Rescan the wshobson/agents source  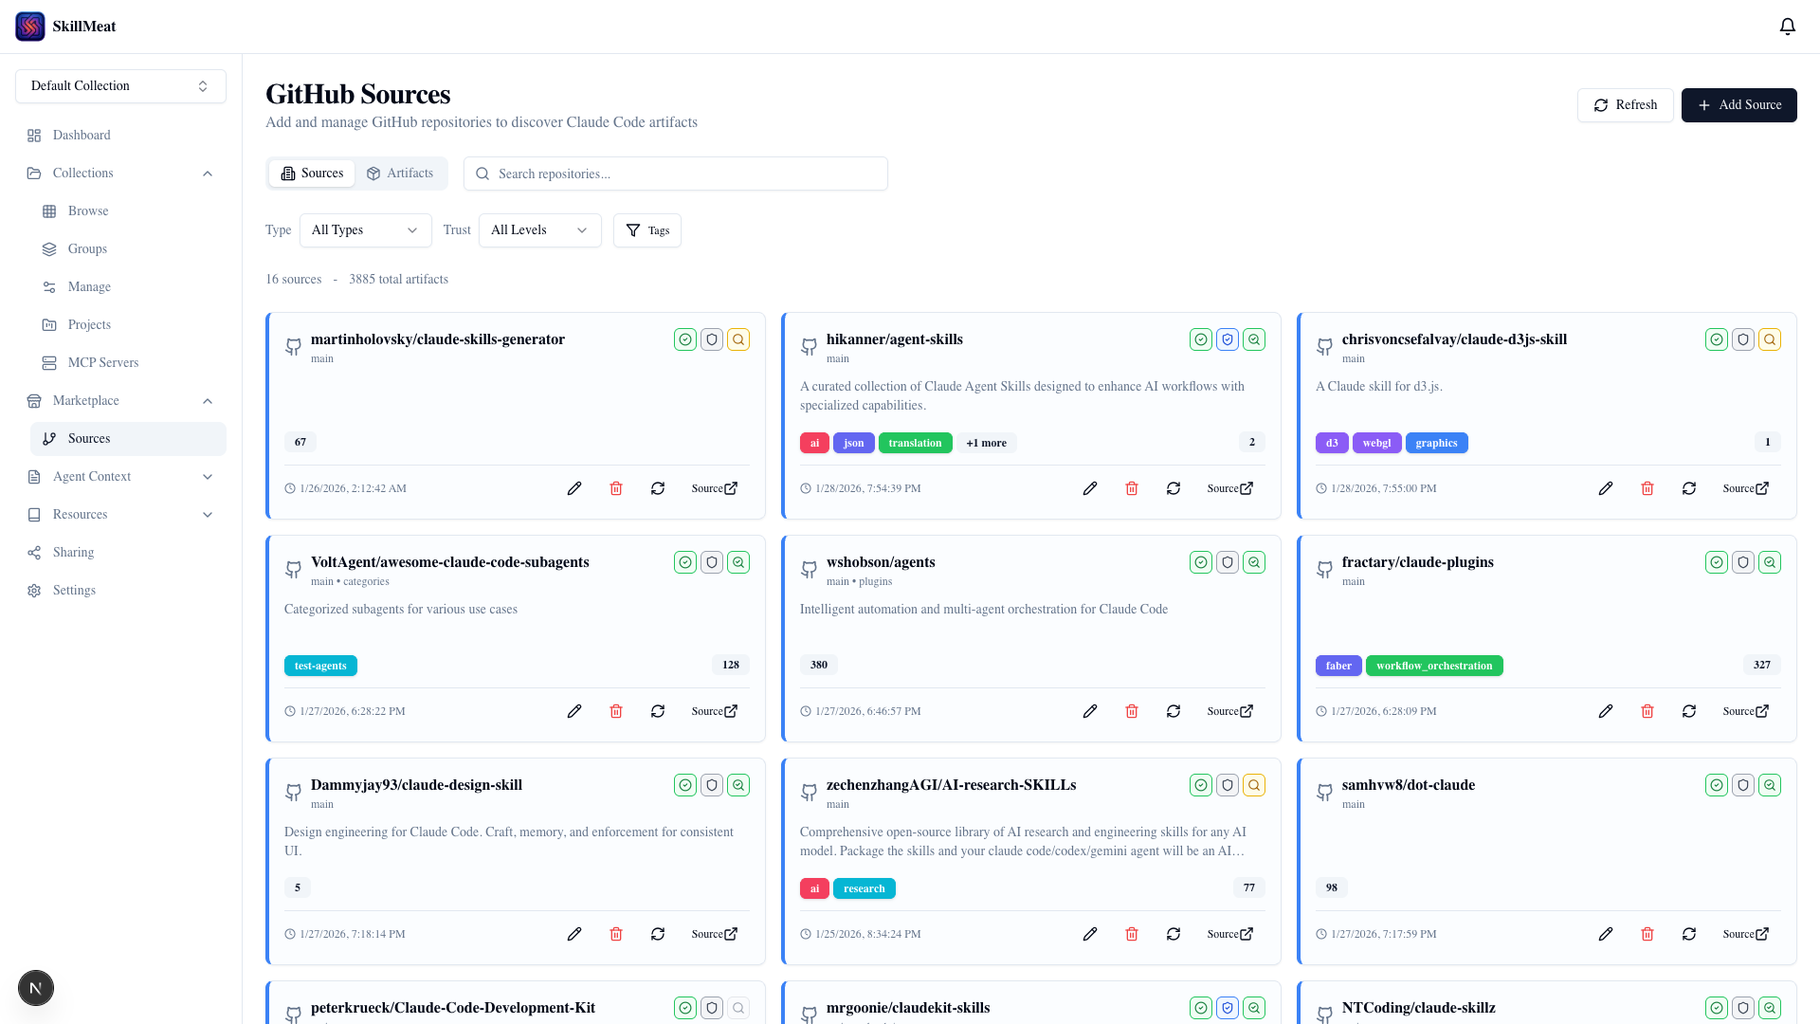pyautogui.click(x=1174, y=711)
